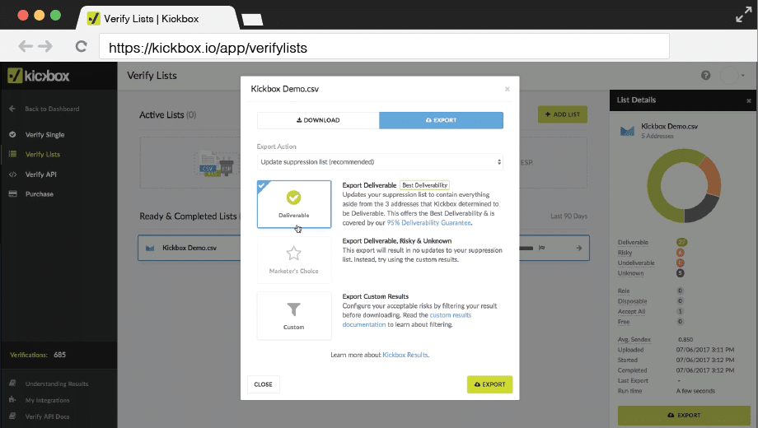758x428 pixels.
Task: Click the Best Deliverability badge
Action: (x=425, y=185)
